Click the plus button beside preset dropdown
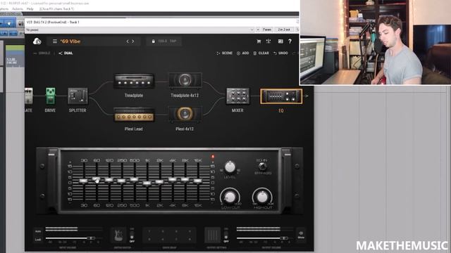451x253 pixels. click(258, 30)
